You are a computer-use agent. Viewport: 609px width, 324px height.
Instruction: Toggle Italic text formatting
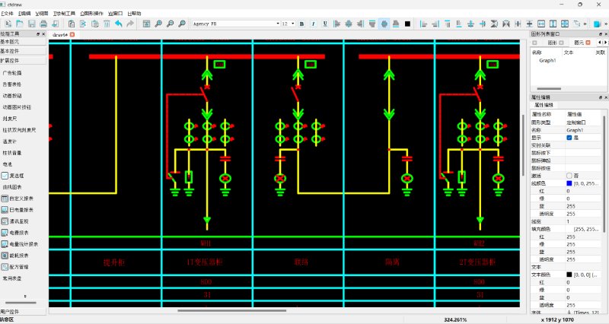(313, 24)
